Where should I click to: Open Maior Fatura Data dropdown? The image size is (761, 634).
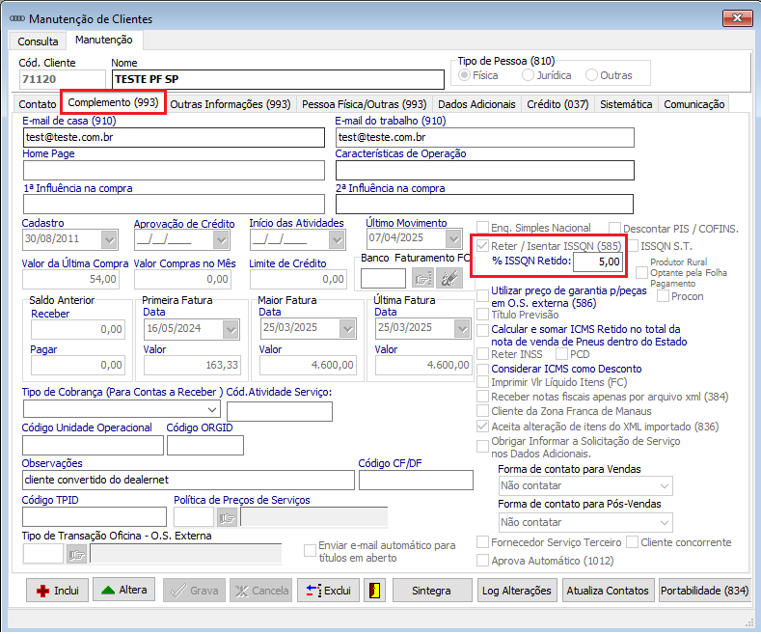[347, 329]
